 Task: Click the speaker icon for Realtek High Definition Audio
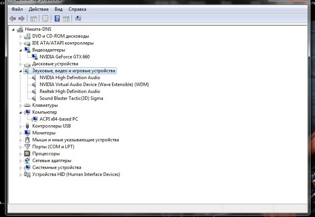point(35,91)
